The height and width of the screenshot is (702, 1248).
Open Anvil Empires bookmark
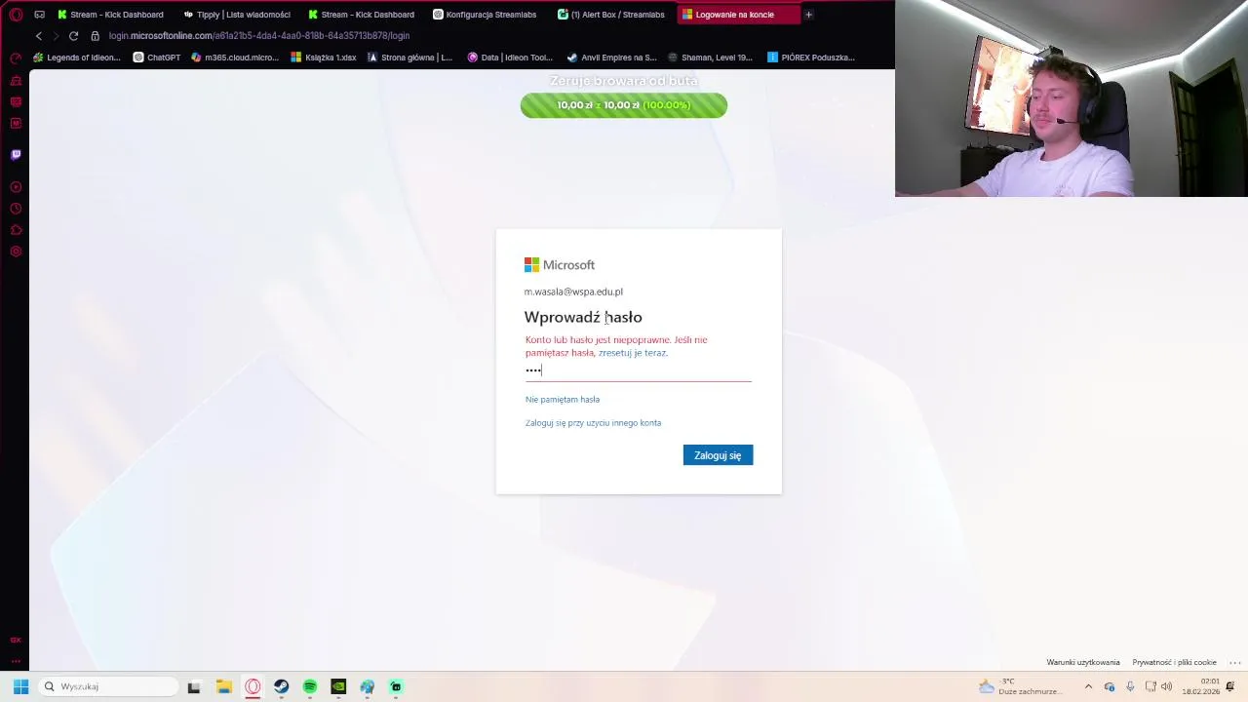pos(611,58)
